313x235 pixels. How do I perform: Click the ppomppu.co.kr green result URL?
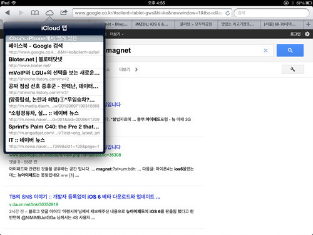point(65,155)
